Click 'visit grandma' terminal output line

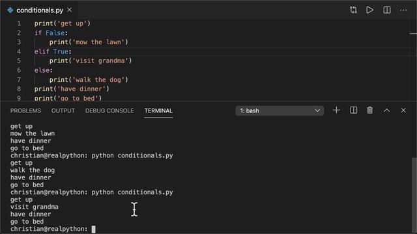click(x=35, y=207)
